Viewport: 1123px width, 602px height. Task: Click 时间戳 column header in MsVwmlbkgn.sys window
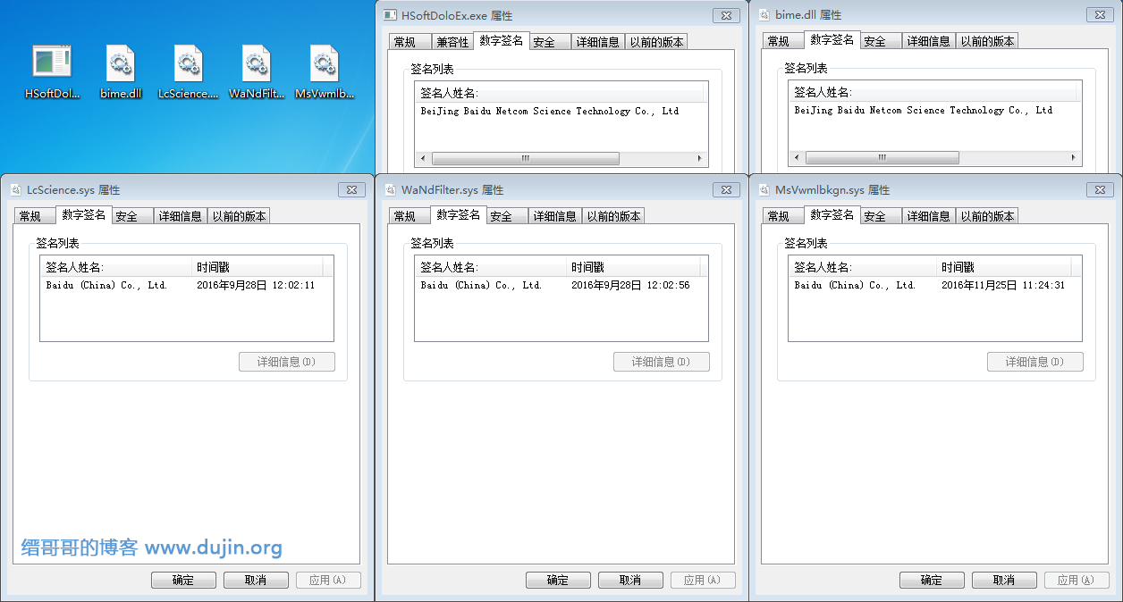(1004, 267)
